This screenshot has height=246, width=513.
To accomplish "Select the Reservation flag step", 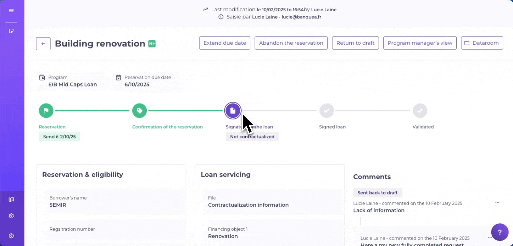I will (46, 111).
